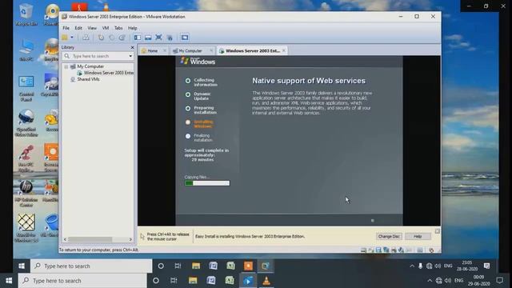
Task: Open the Library search dropdown arrow
Action: [x=130, y=56]
